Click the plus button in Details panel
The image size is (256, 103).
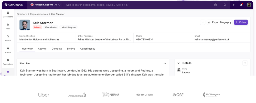tap(245, 63)
